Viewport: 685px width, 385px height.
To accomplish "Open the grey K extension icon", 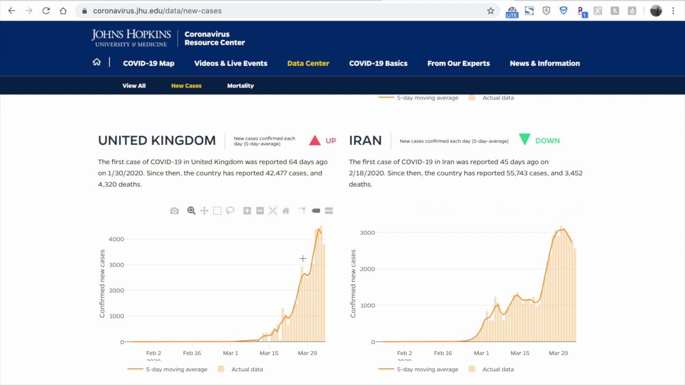I will click(615, 11).
